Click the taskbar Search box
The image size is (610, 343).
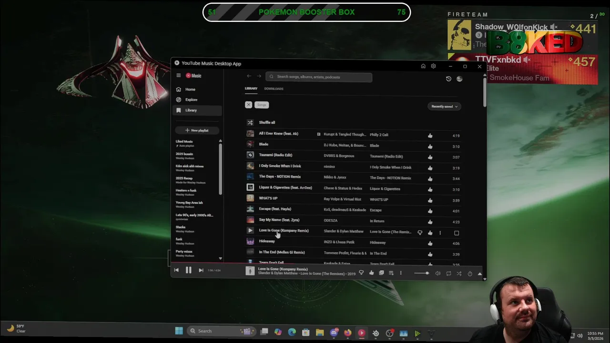[222, 331]
